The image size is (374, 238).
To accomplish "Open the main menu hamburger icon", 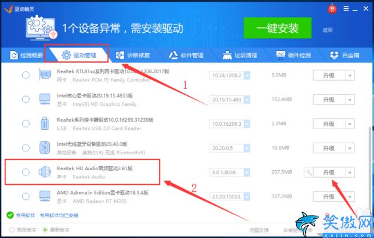I will [346, 9].
